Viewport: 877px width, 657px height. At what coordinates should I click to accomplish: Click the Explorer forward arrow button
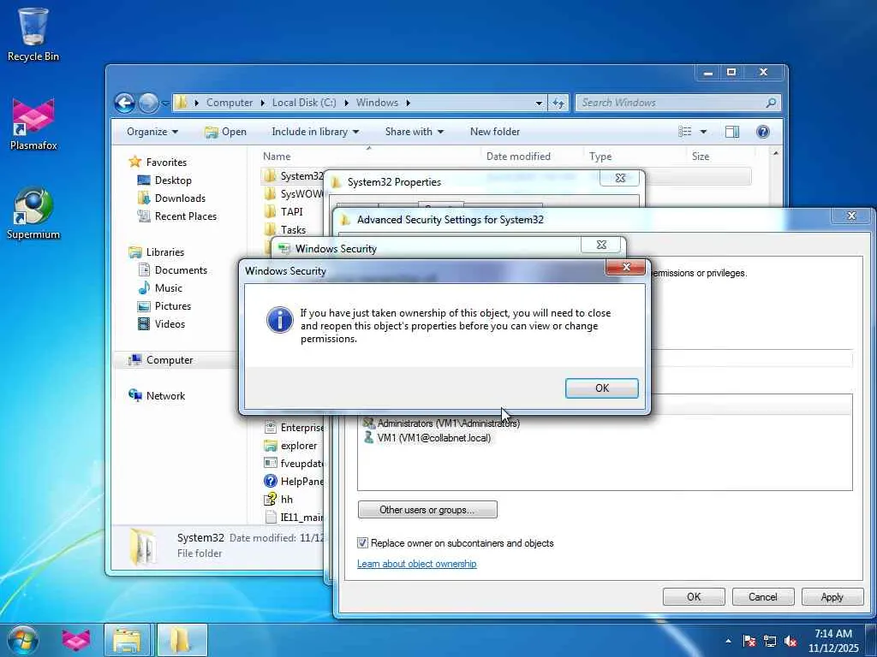point(148,103)
